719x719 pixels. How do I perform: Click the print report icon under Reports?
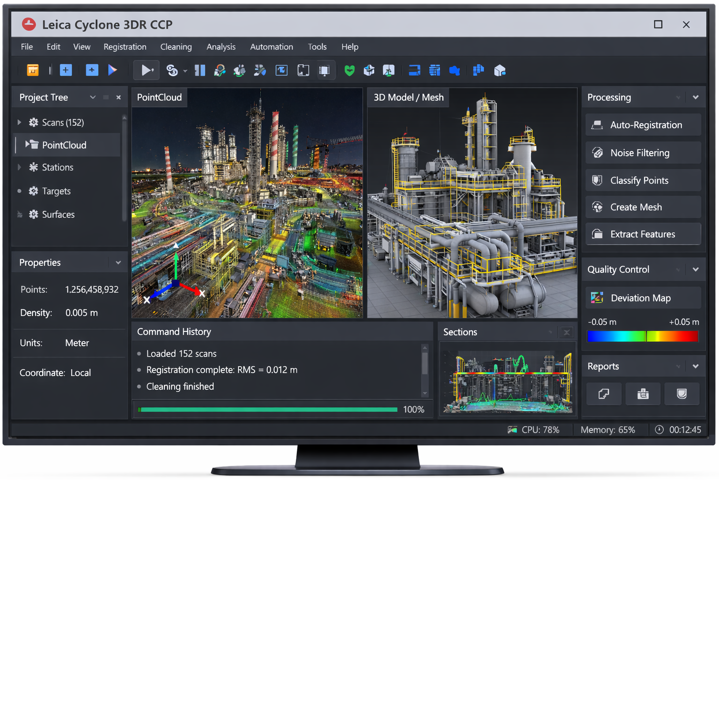[x=643, y=394]
